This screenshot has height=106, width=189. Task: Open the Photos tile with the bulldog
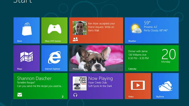click(96, 58)
